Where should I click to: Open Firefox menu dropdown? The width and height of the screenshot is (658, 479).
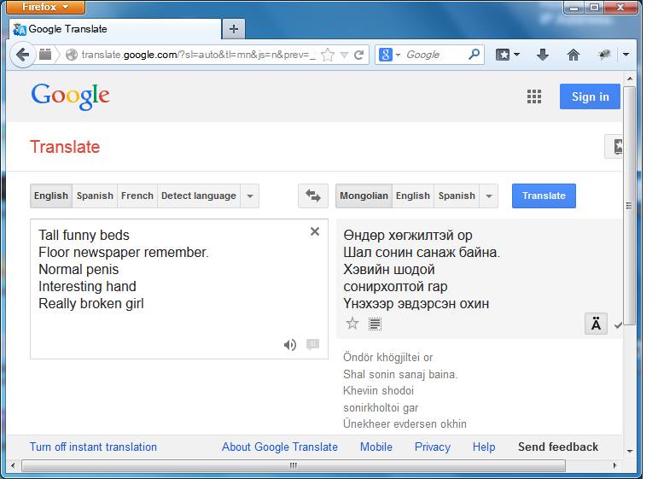click(46, 7)
